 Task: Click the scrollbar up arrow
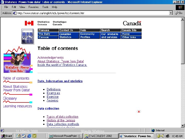point(182,19)
